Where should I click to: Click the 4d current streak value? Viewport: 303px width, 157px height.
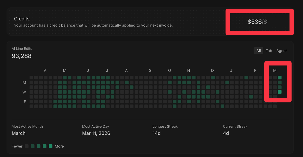(x=226, y=133)
